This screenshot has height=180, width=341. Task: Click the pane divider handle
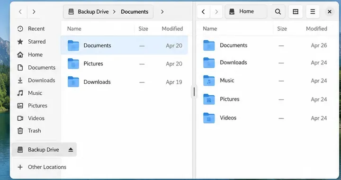point(194,92)
